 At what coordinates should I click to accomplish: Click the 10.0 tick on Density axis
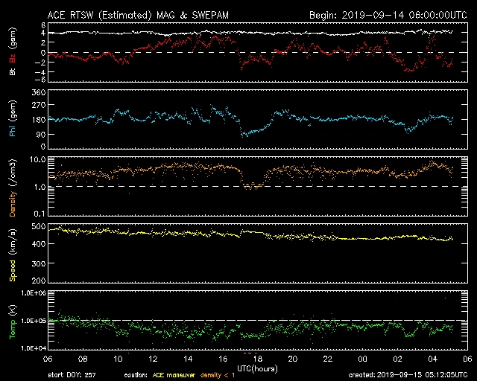click(x=37, y=160)
